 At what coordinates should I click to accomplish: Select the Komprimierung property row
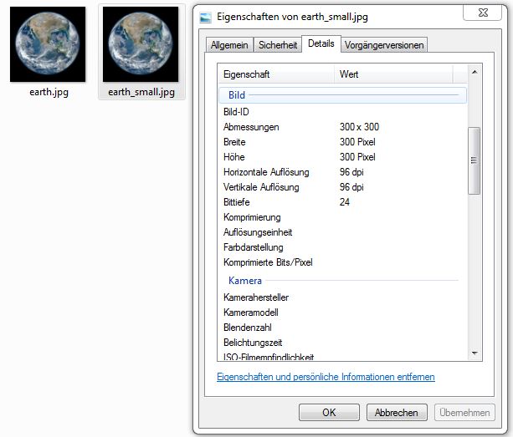pos(342,217)
